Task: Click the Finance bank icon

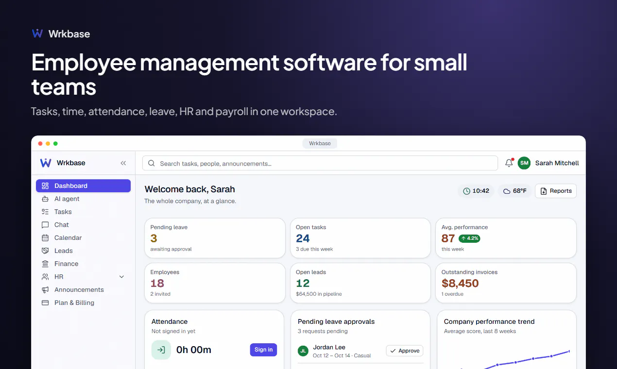Action: pos(45,264)
